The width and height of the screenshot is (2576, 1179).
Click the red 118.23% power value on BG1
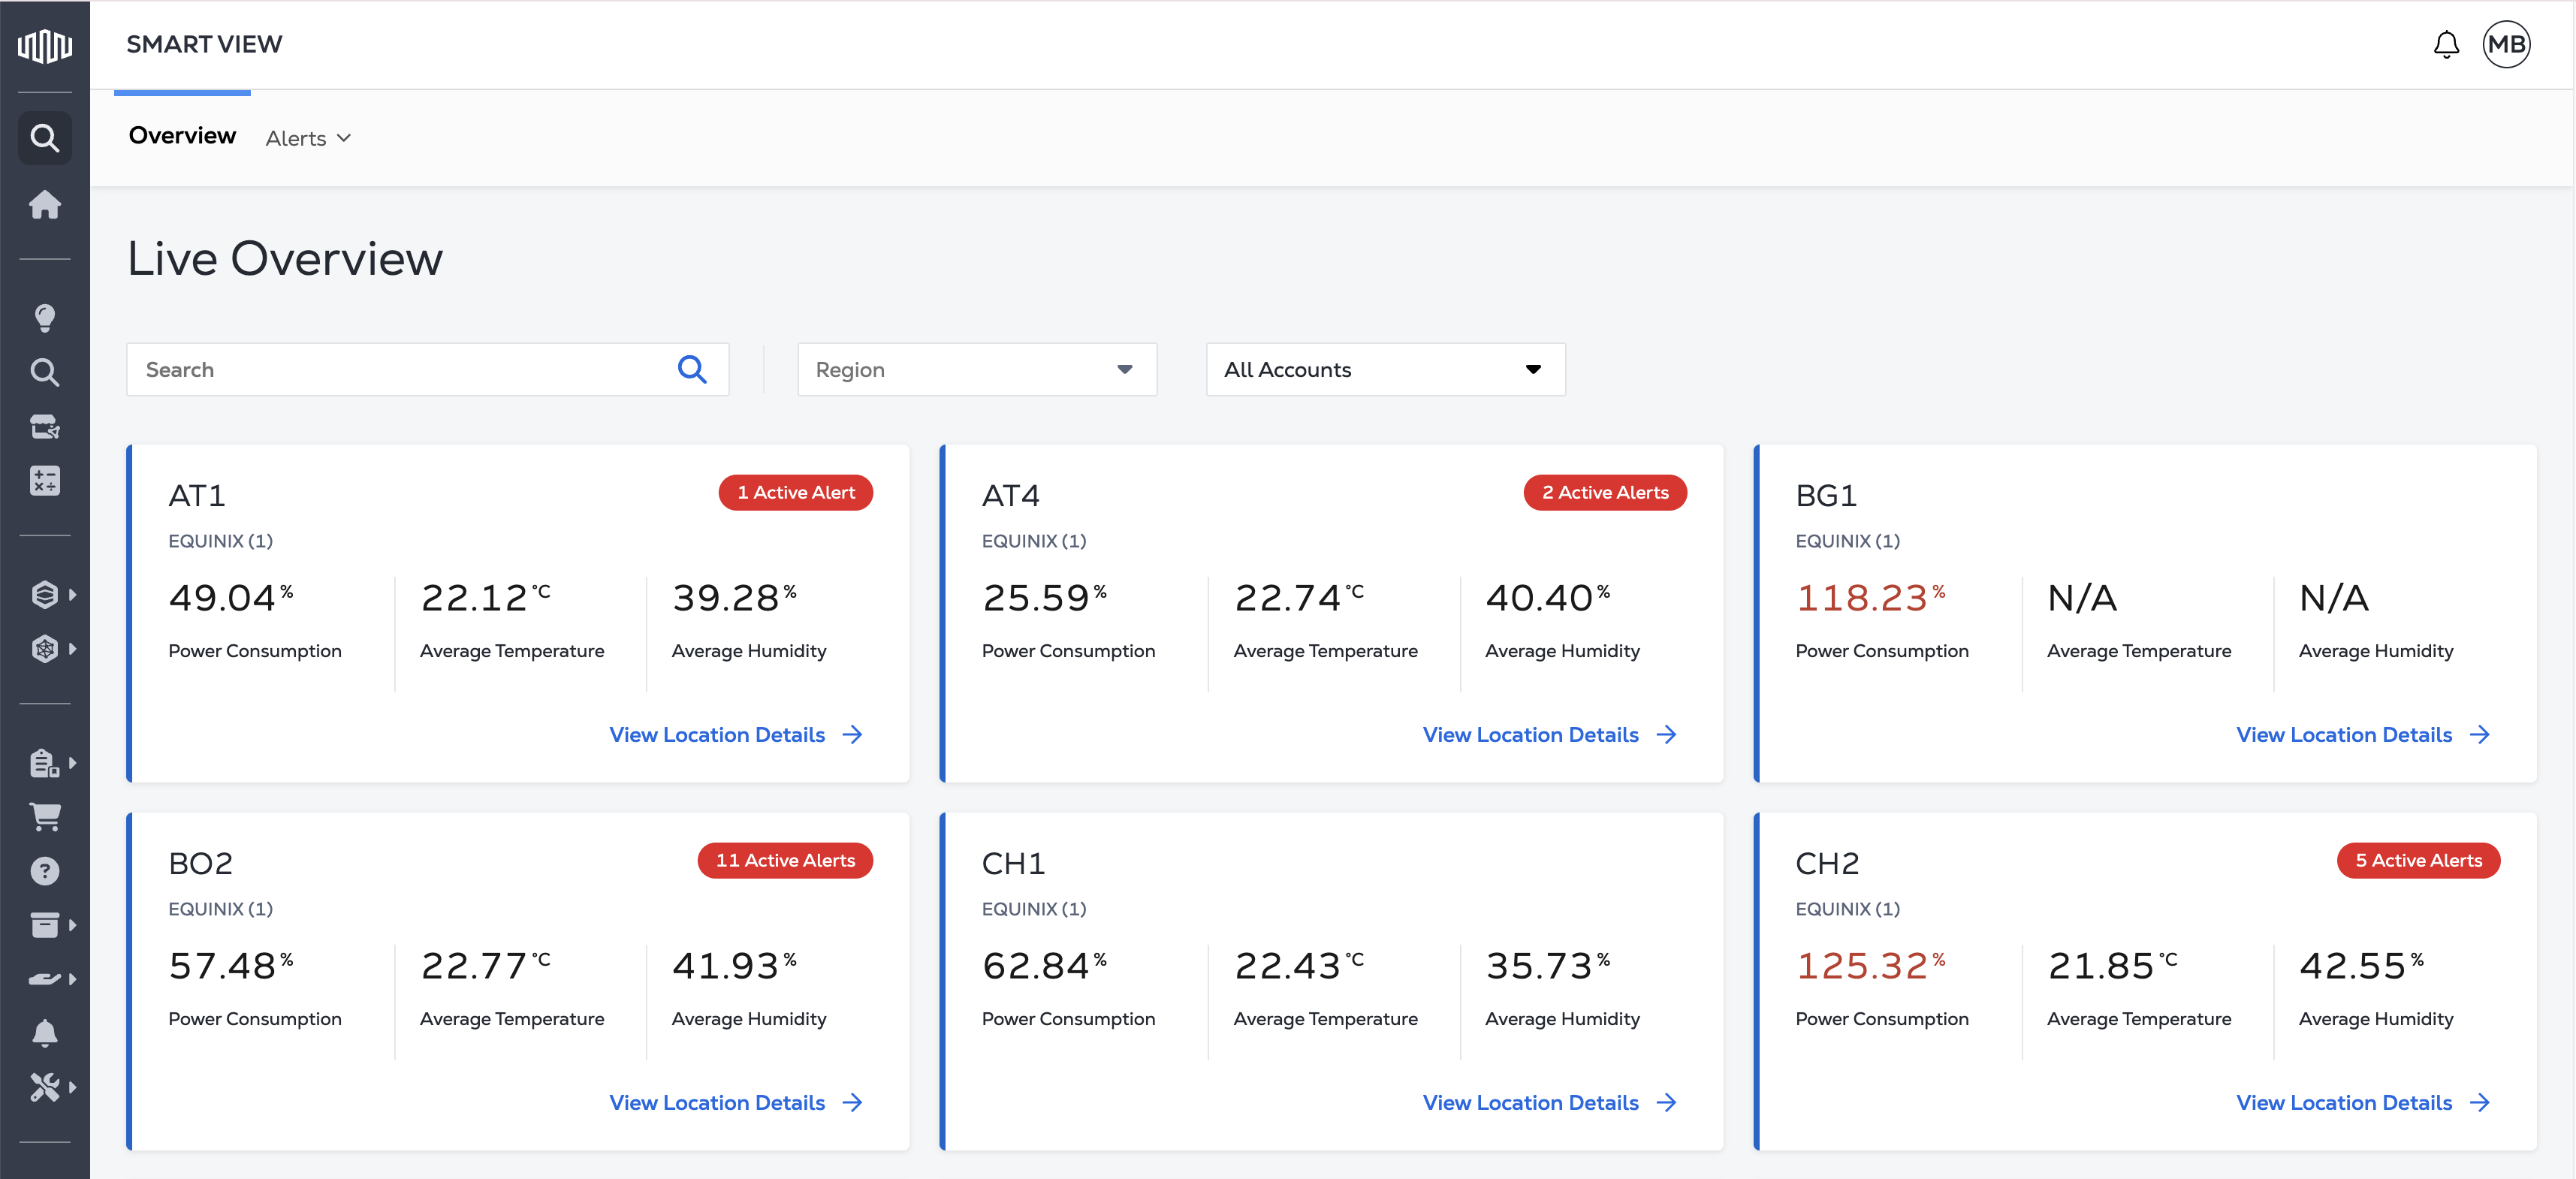tap(1870, 598)
